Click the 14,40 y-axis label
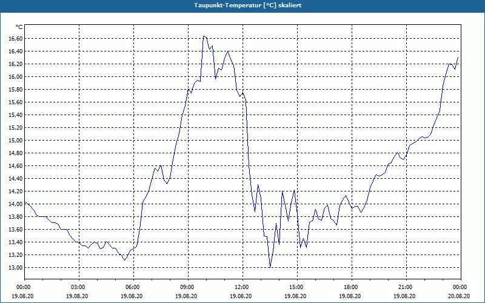Screen dimensions: 485x303 (x=15, y=178)
